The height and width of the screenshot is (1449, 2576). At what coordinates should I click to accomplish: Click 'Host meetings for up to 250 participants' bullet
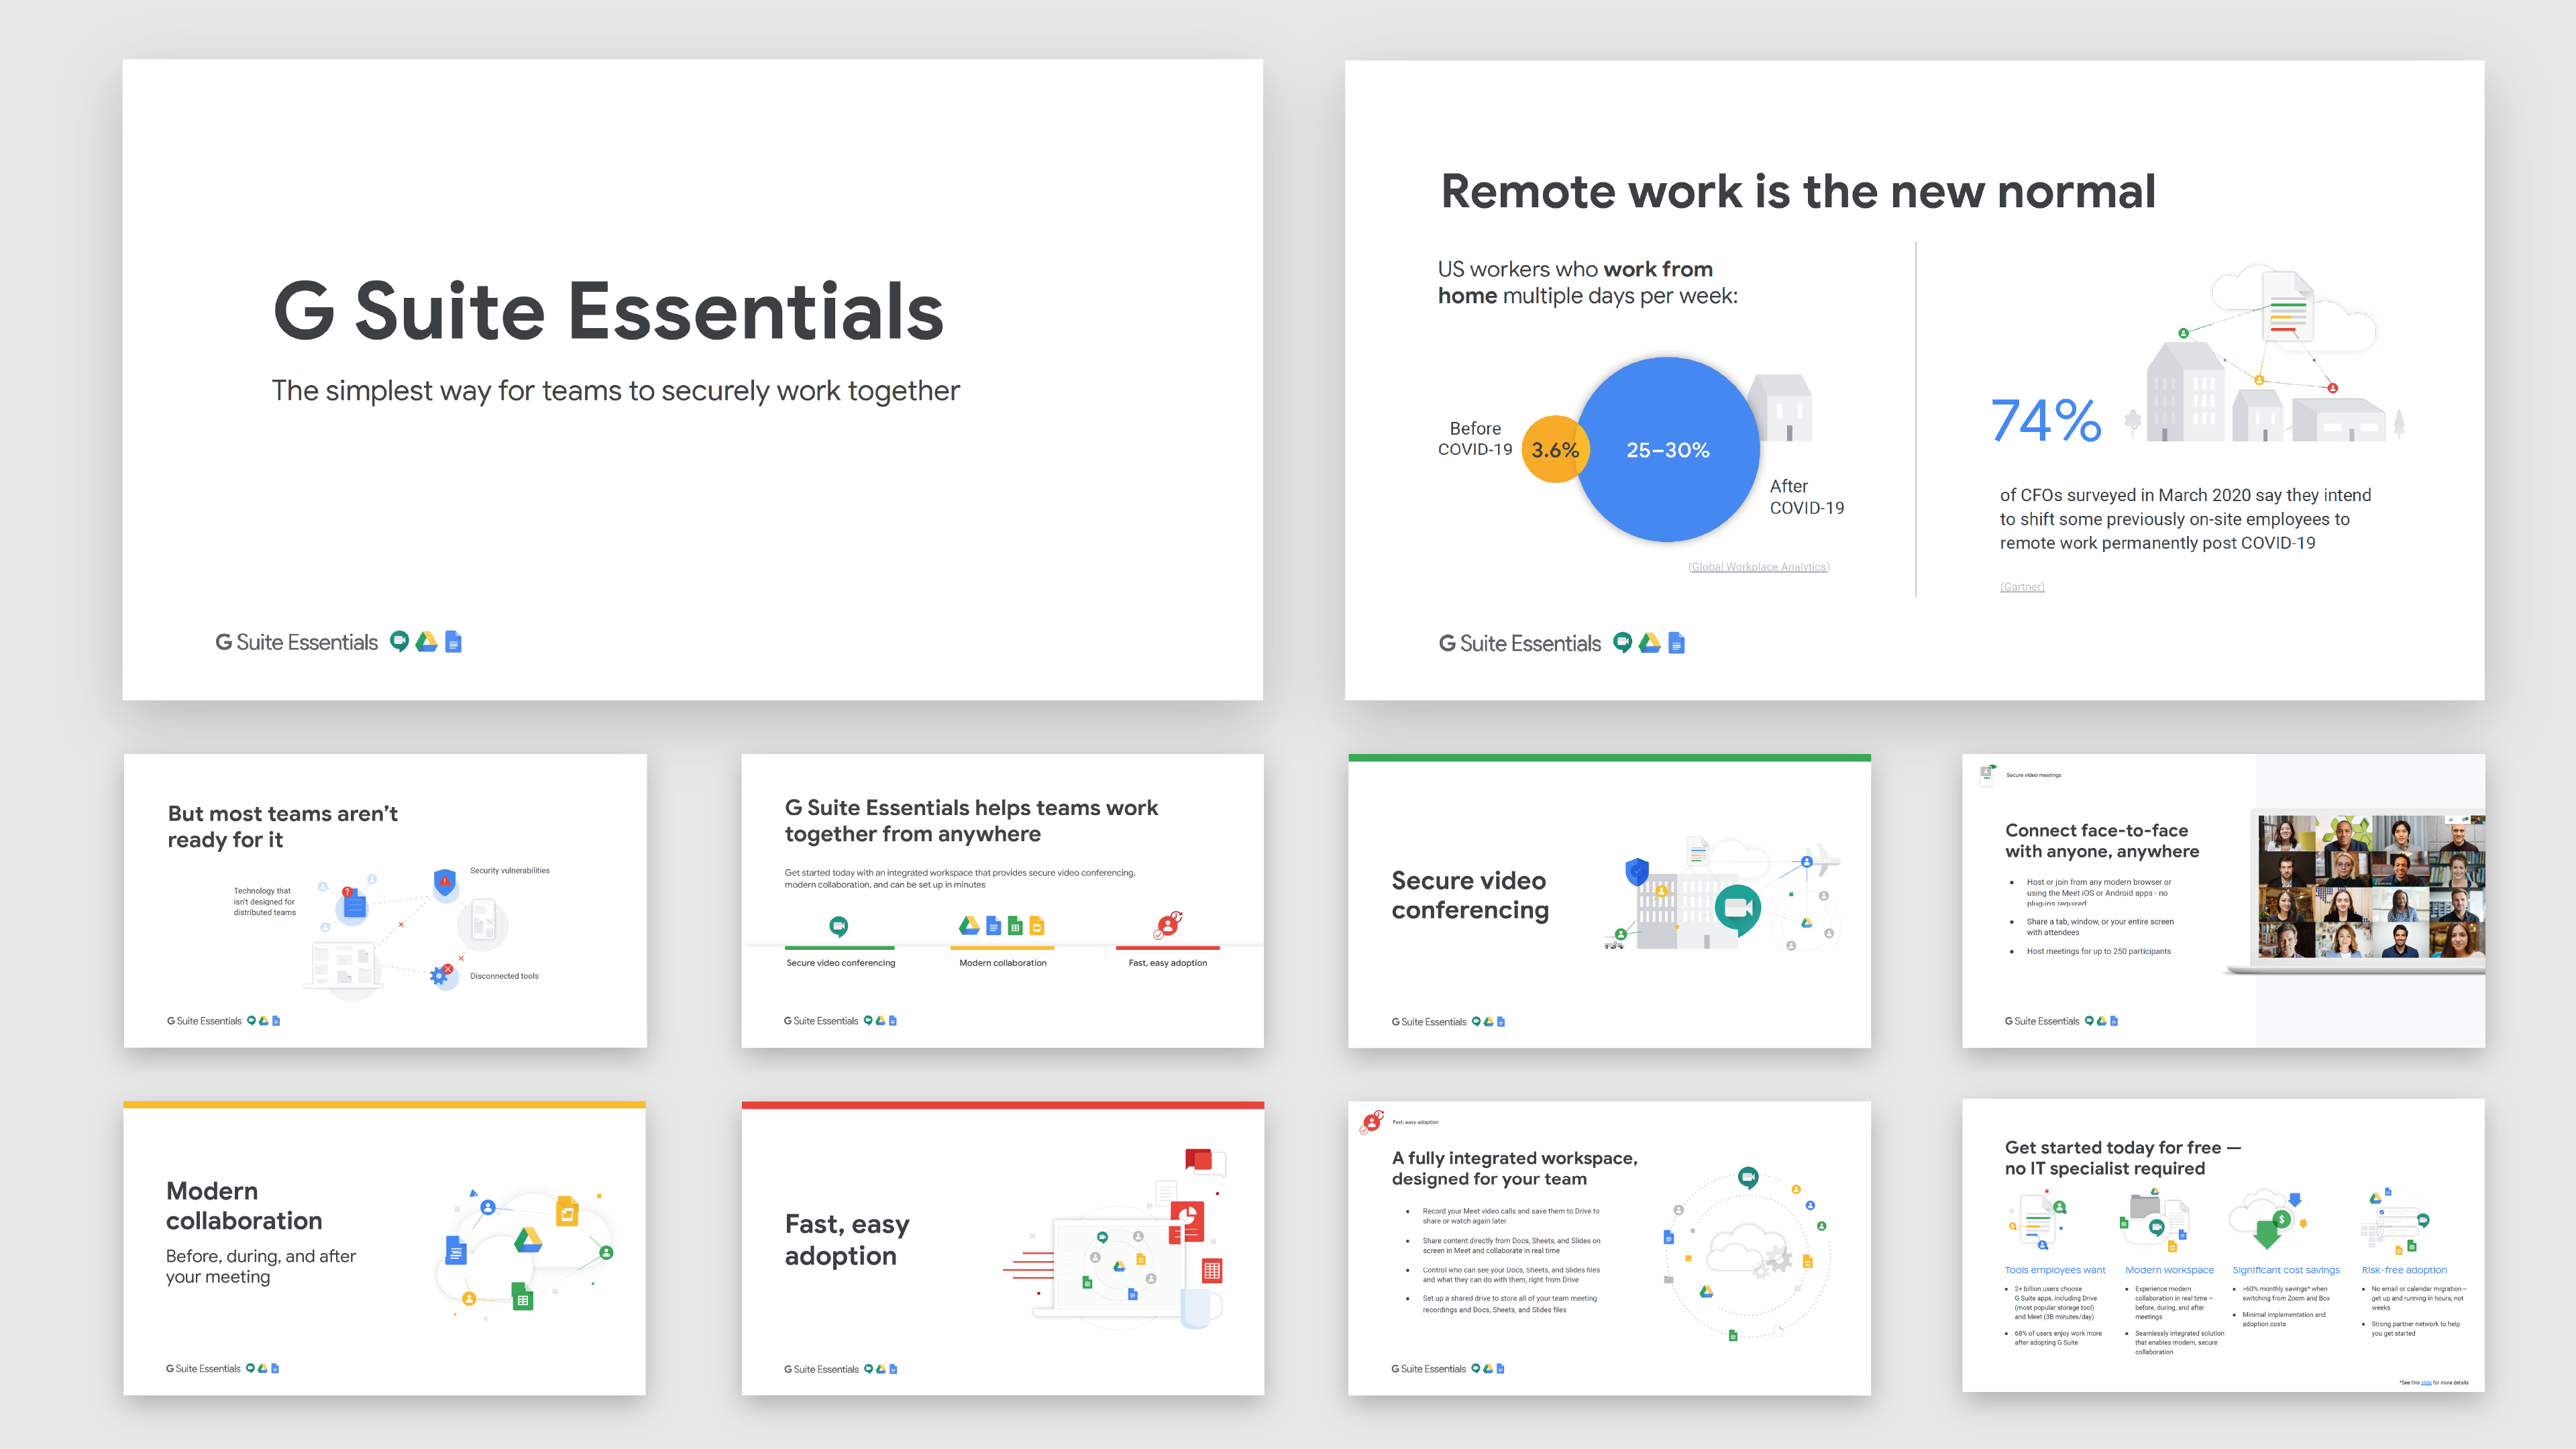[x=2098, y=951]
